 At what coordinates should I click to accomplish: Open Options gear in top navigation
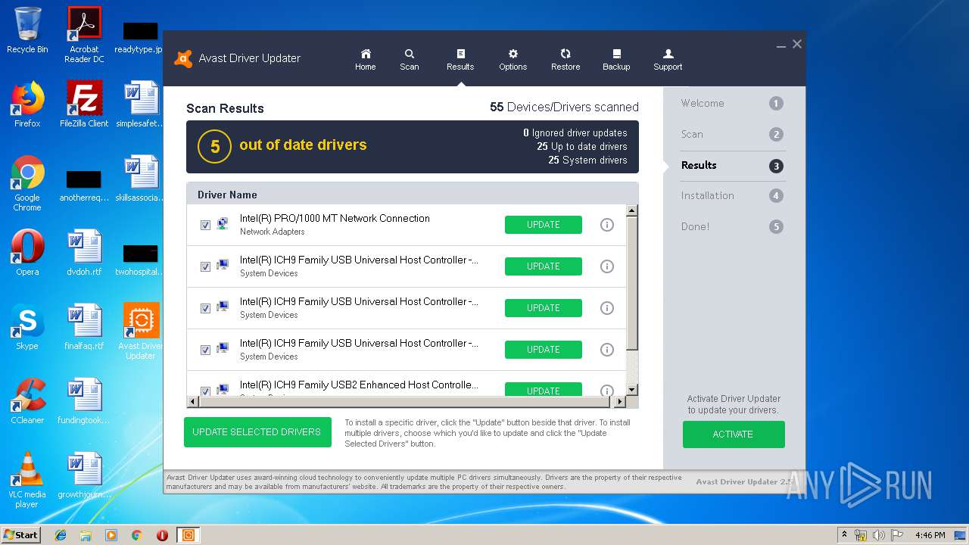(513, 54)
